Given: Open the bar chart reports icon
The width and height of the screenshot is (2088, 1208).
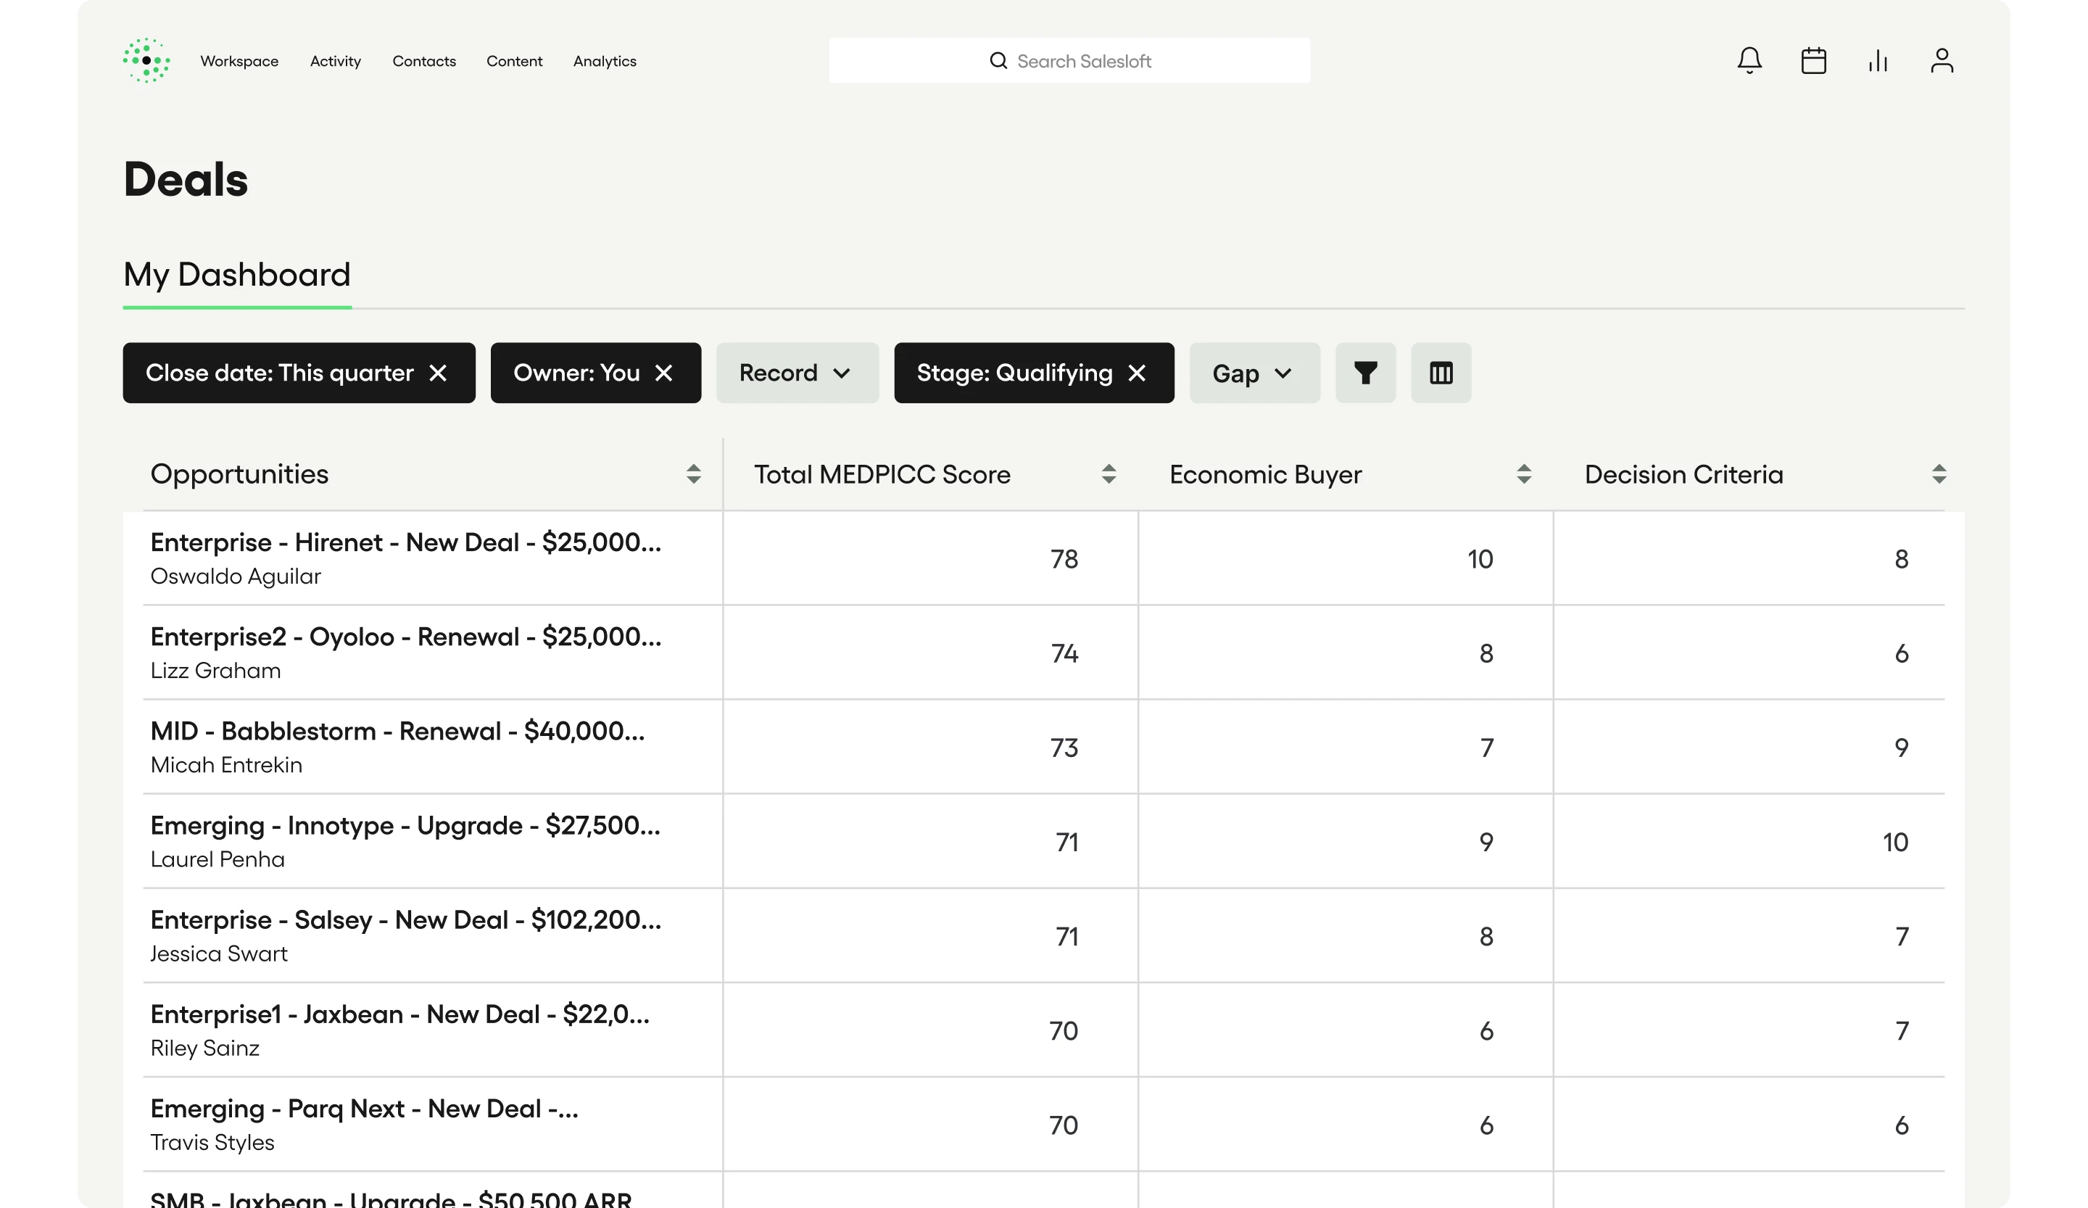Looking at the screenshot, I should click(x=1878, y=60).
